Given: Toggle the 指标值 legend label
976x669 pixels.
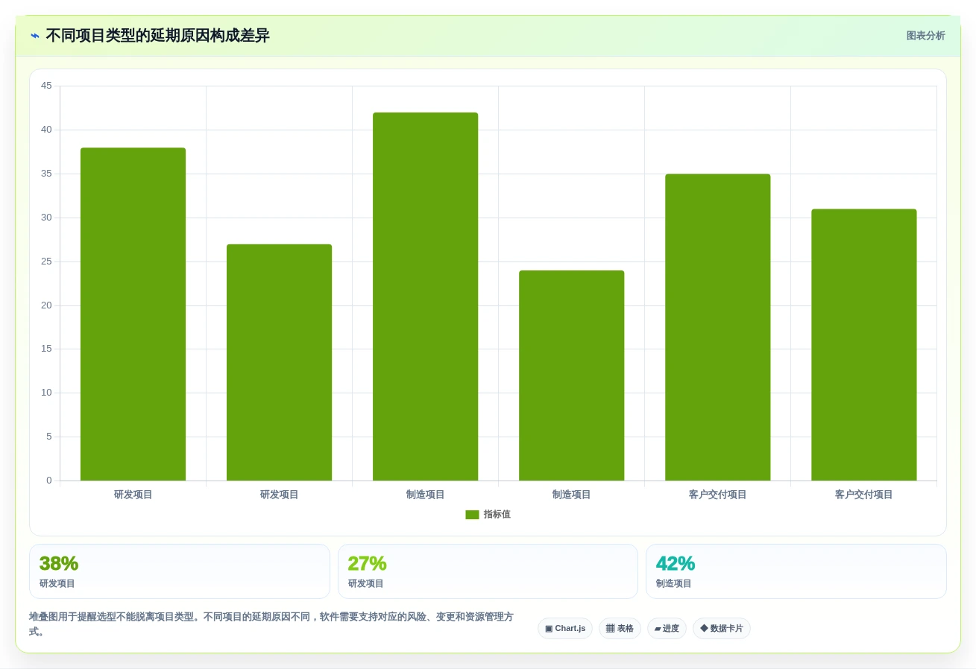Looking at the screenshot, I should [x=497, y=515].
